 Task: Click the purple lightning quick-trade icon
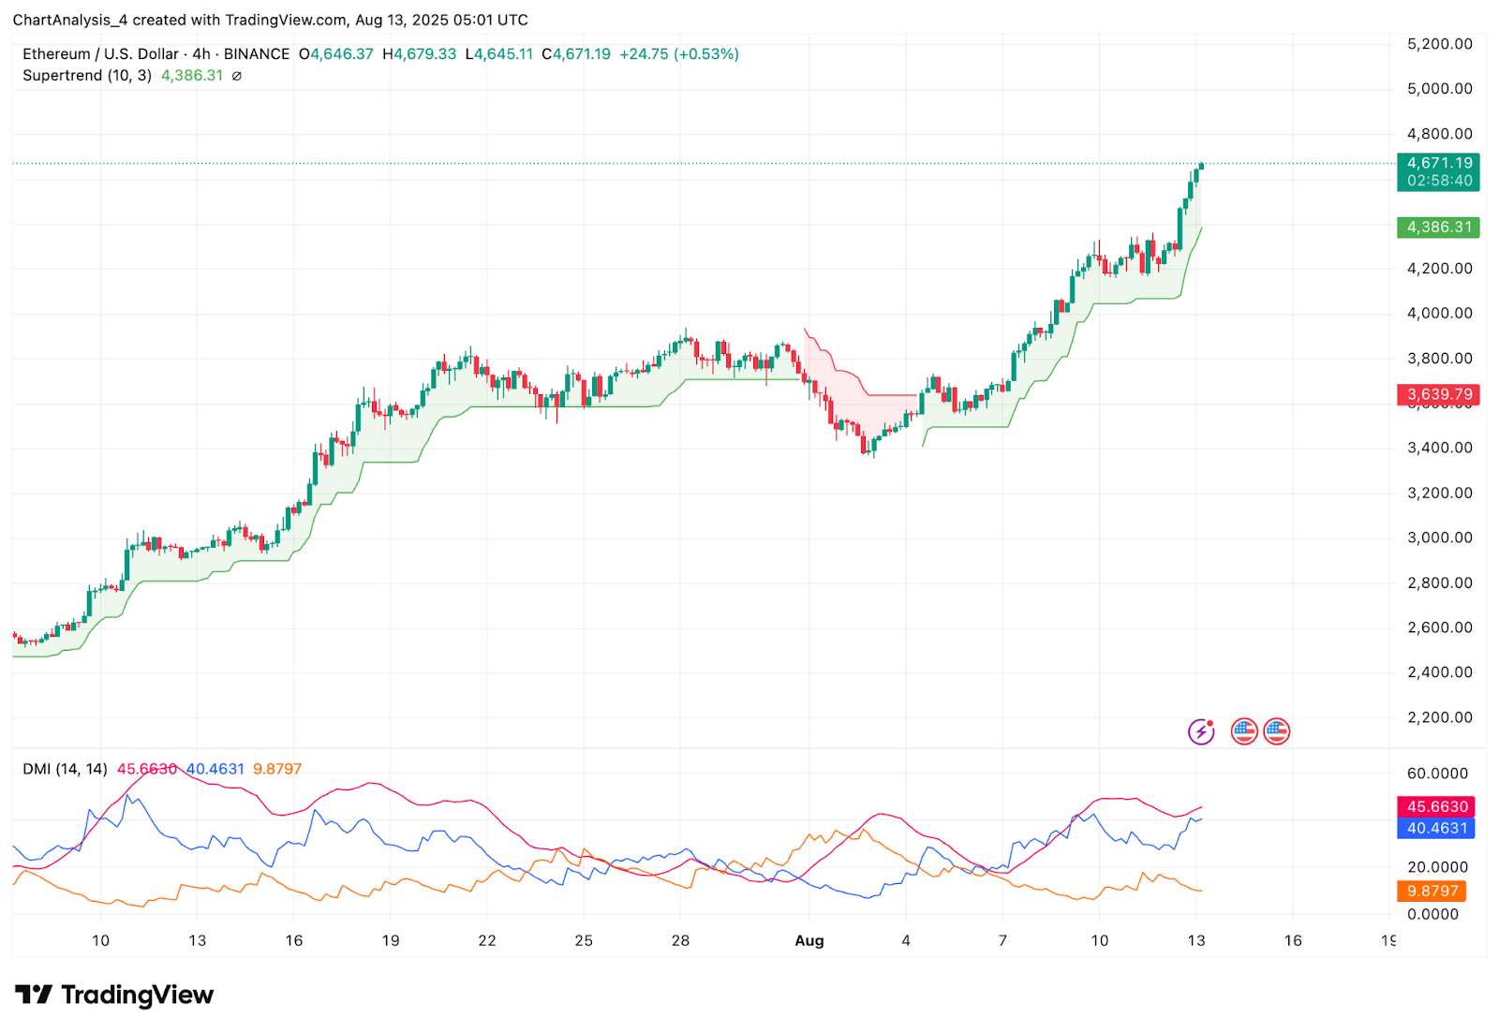pos(1201,730)
